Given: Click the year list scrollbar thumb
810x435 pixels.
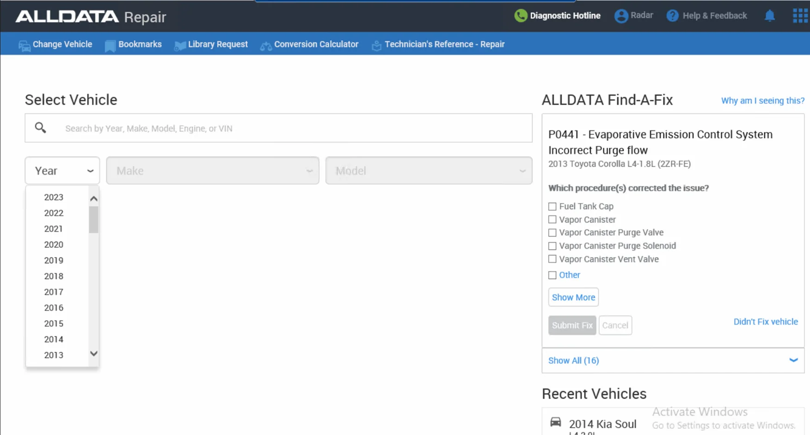Looking at the screenshot, I should point(94,220).
